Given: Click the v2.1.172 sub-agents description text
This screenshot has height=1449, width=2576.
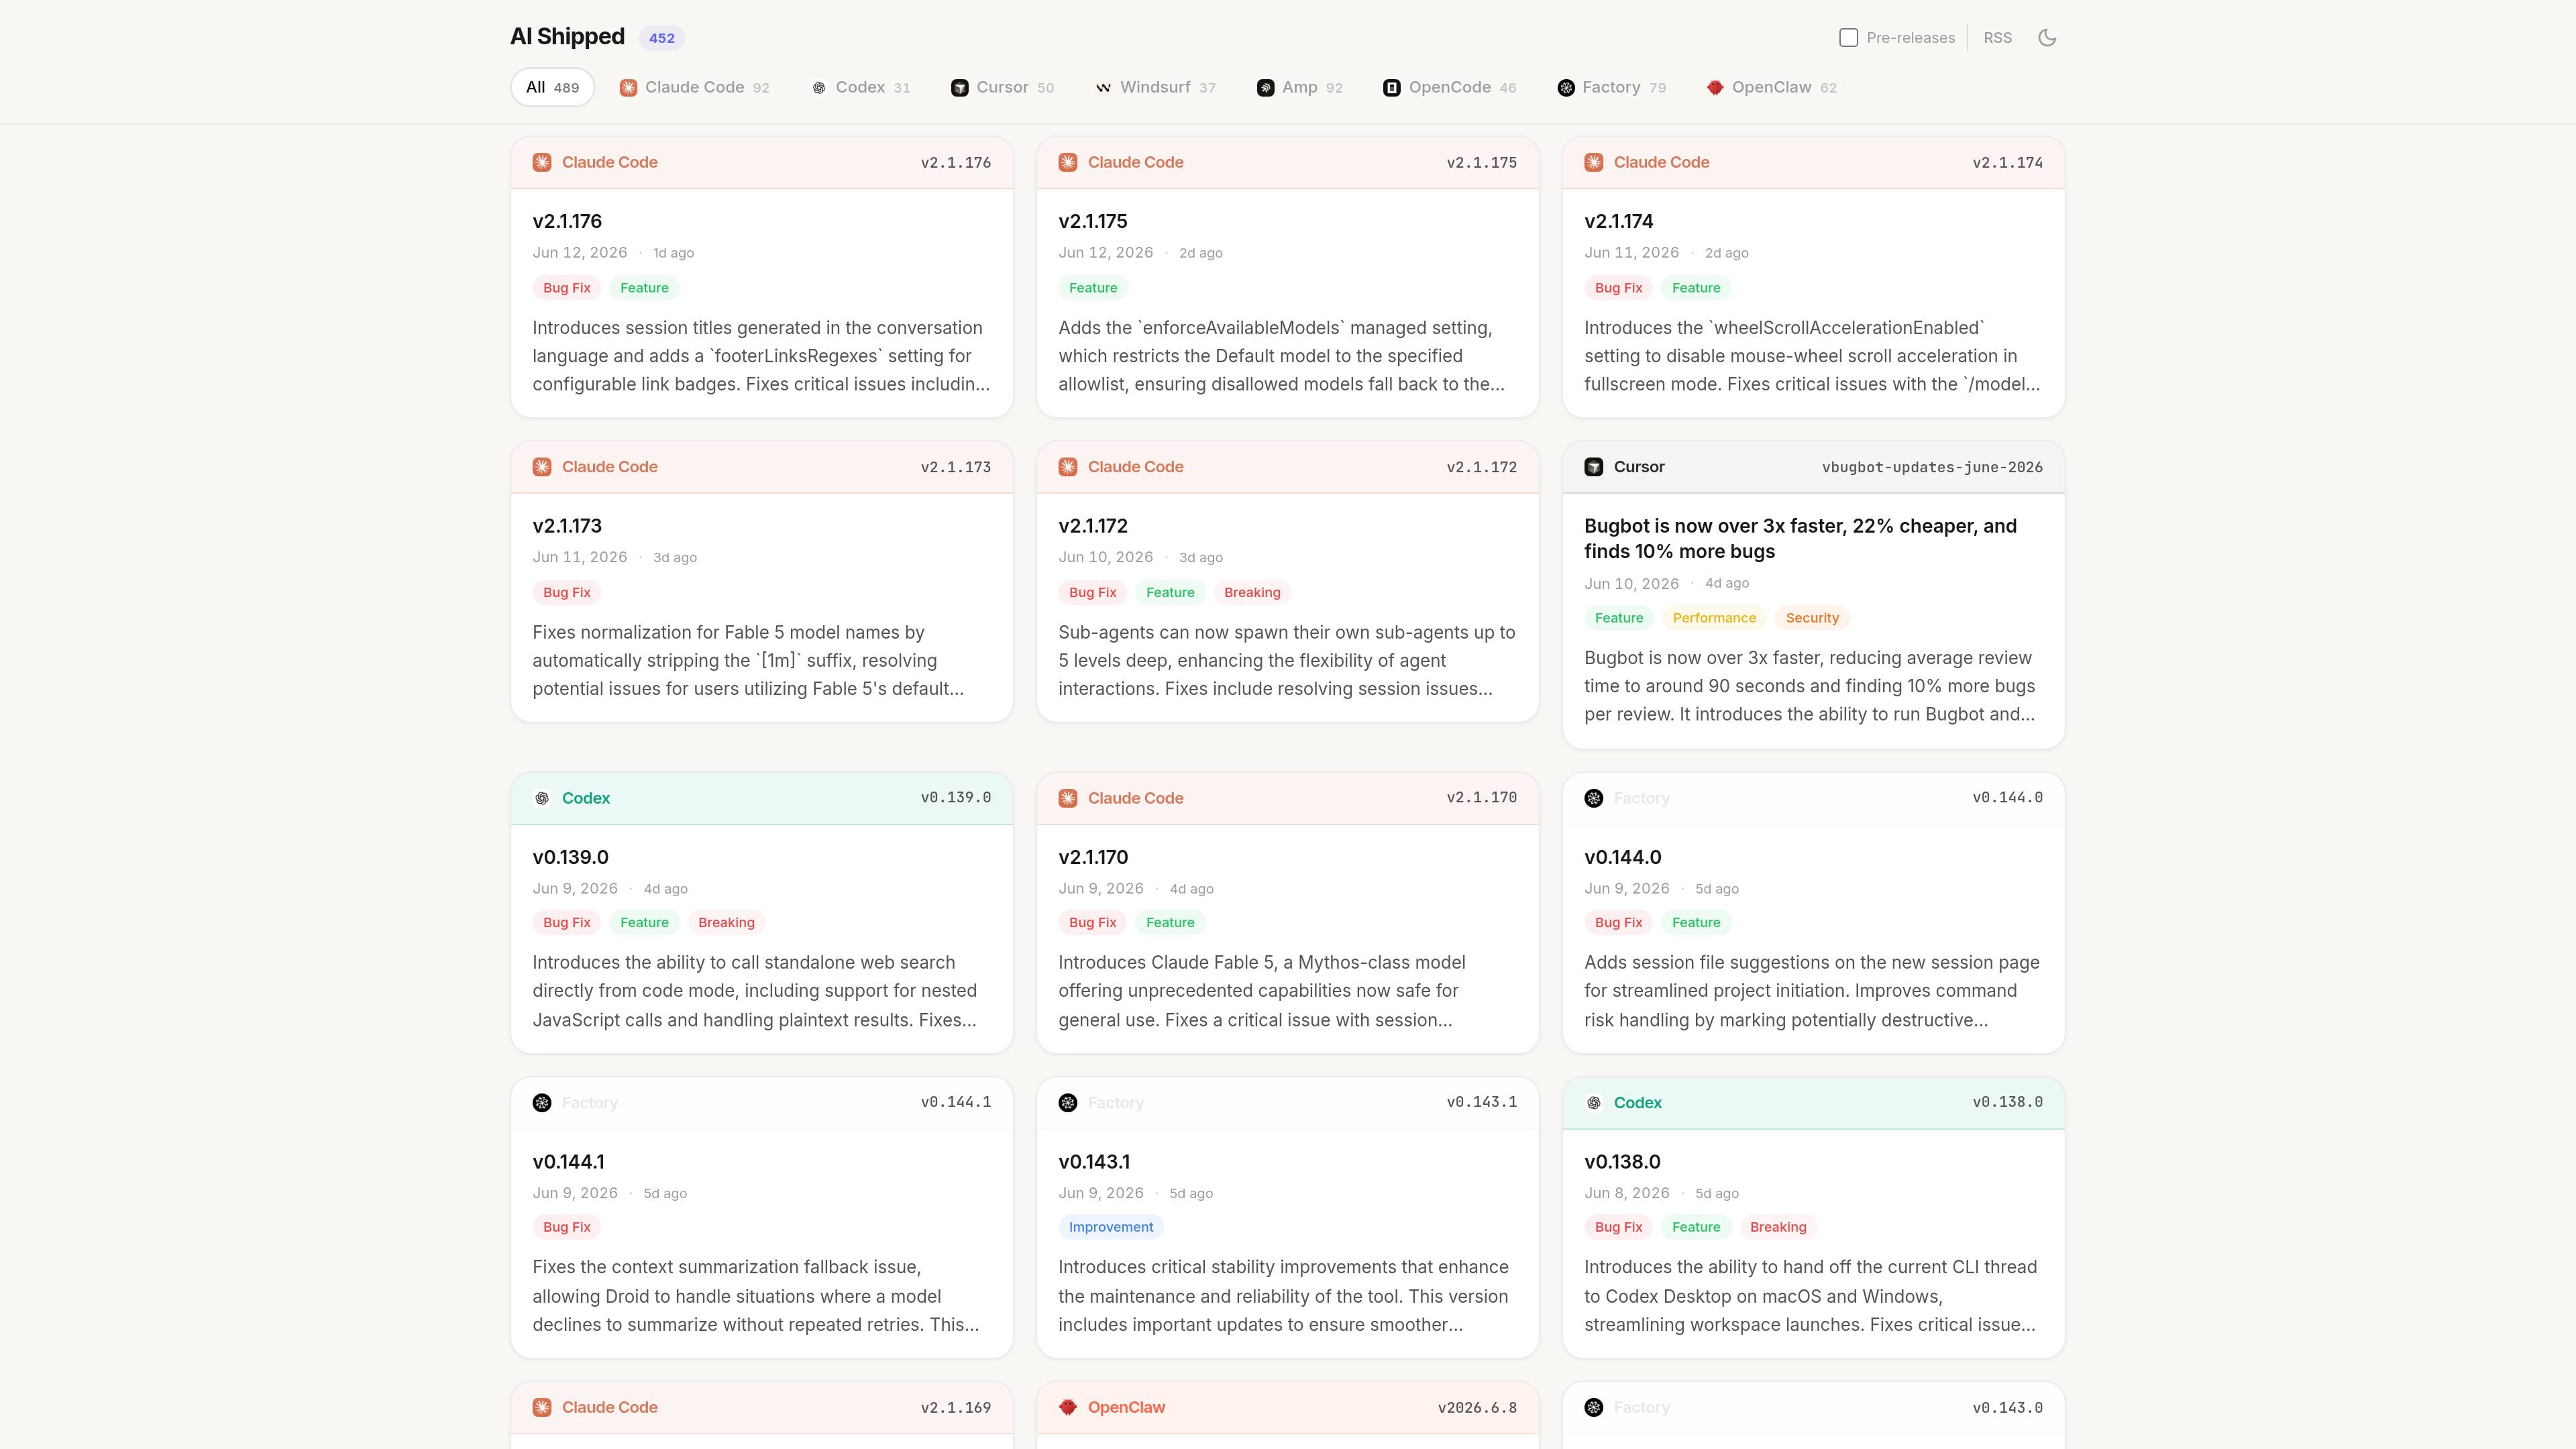Looking at the screenshot, I should (1287, 660).
